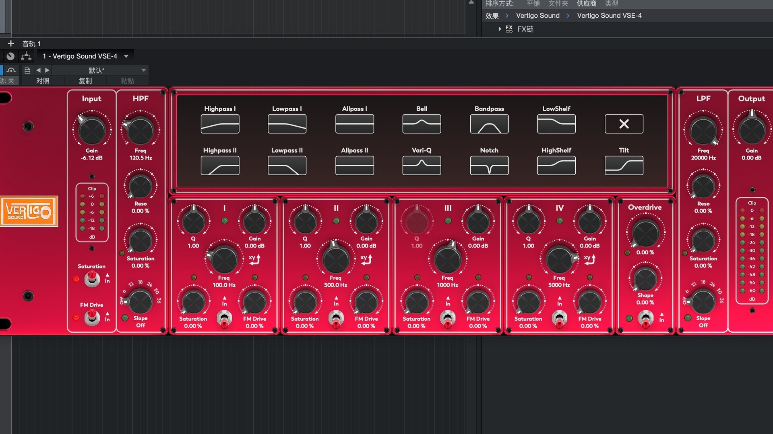Sort browser by 文件夹
This screenshot has width=773, height=434.
(x=558, y=4)
